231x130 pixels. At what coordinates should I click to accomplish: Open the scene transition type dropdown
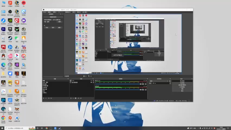[159, 81]
